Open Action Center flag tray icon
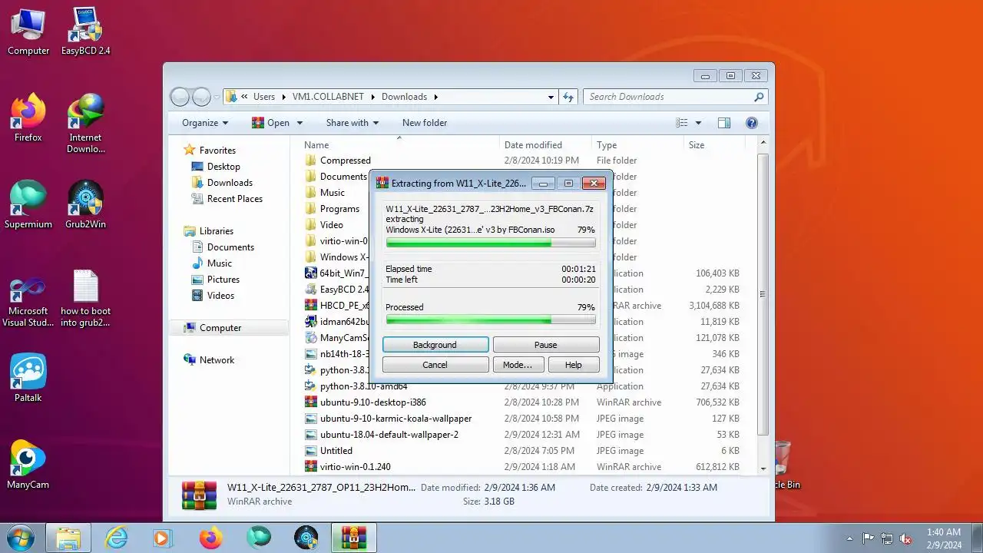Viewport: 983px width, 553px height. coord(869,538)
